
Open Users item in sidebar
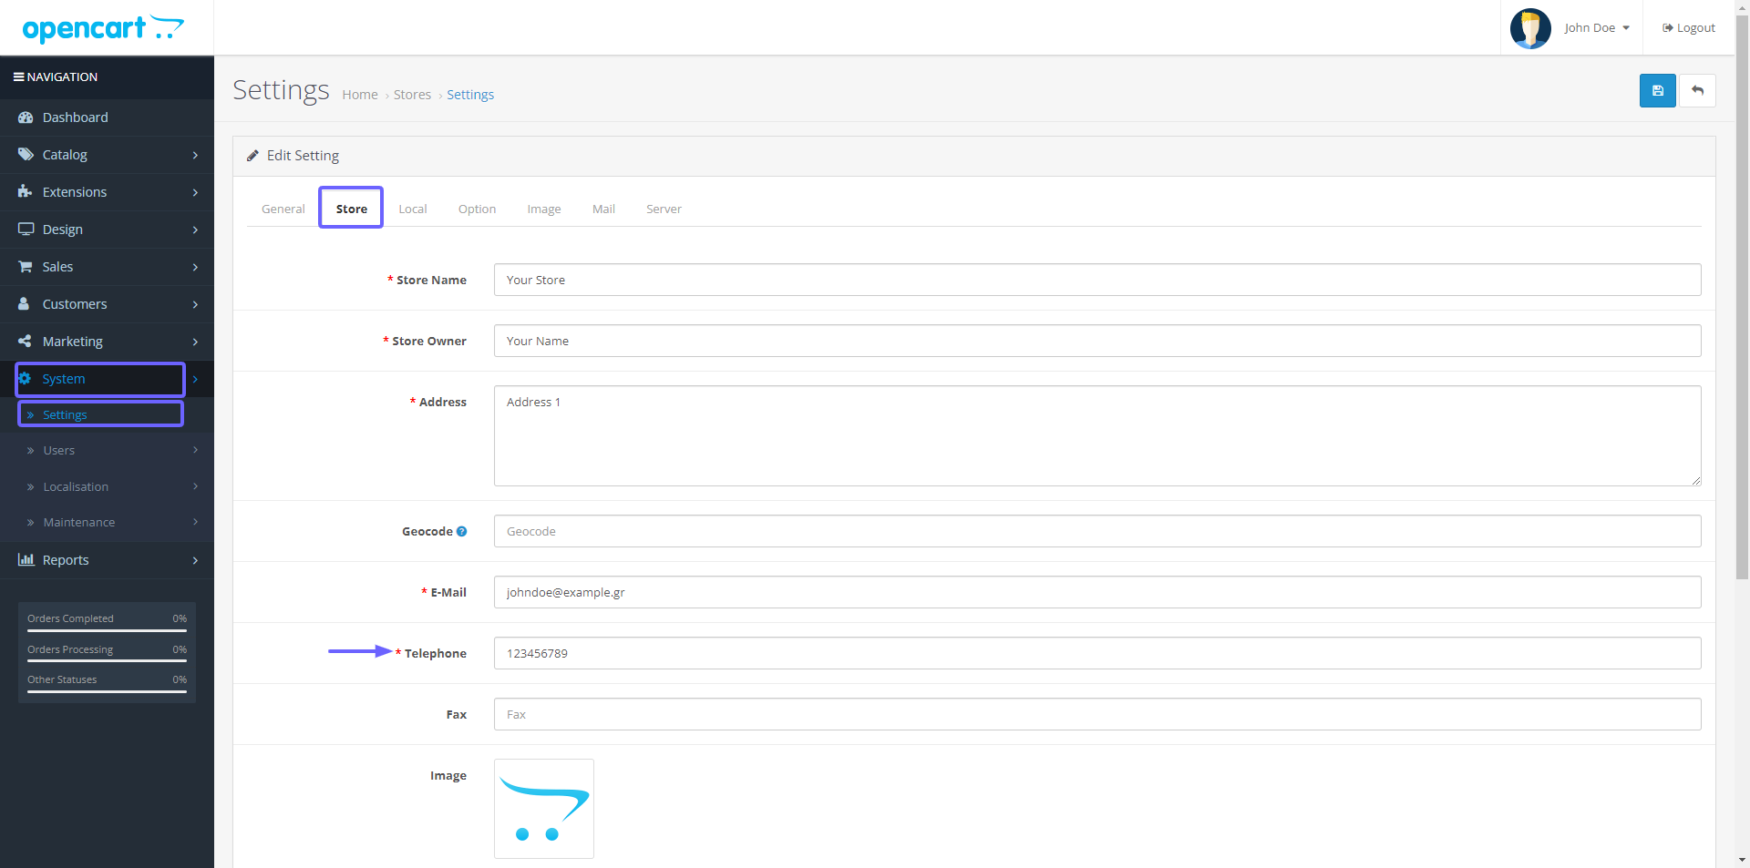59,450
